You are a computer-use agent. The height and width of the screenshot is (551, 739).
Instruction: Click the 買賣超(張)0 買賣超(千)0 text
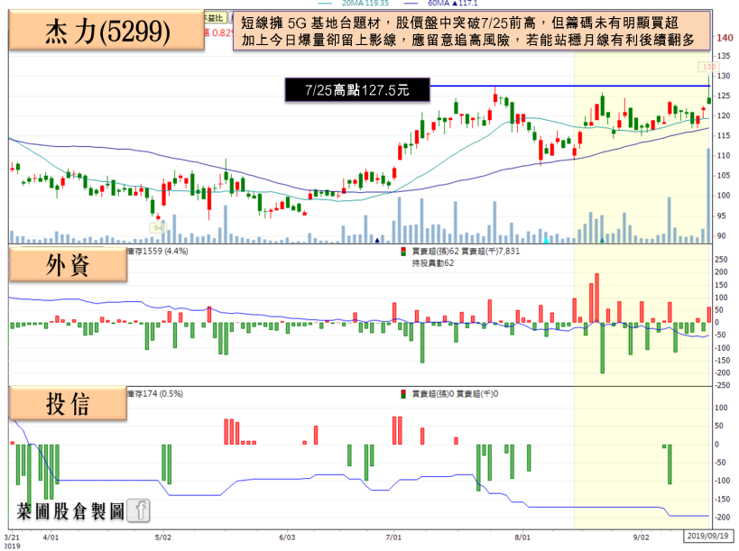click(x=455, y=394)
